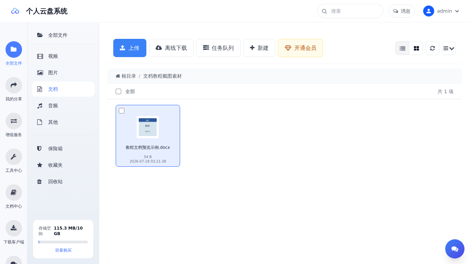Image resolution: width=470 pixels, height=264 pixels.
Task: Open 下载客户端 download icon
Action: [14, 228]
